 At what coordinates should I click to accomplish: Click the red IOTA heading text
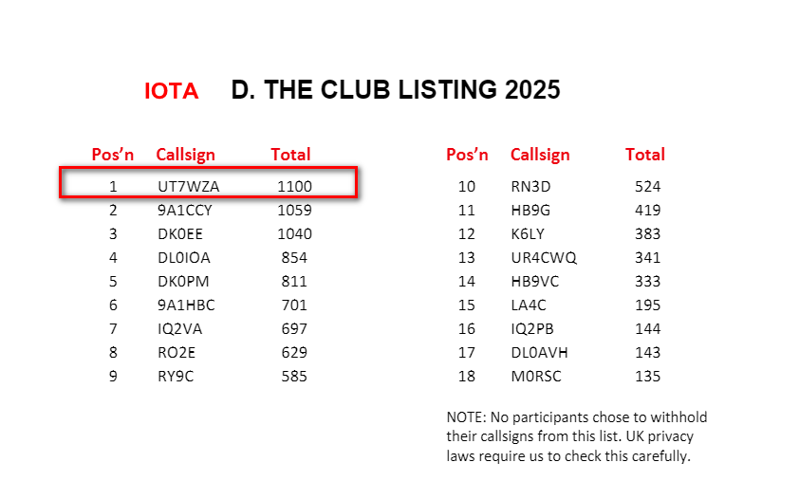[171, 91]
